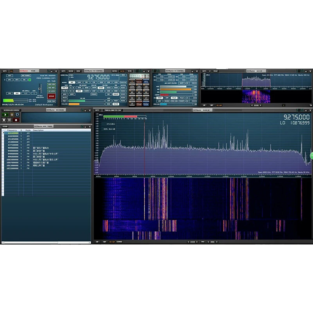
Task: Start recording with the red record icon
Action: [x=16, y=120]
